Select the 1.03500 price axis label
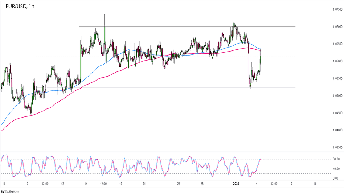The width and height of the screenshot is (344, 193). tap(337, 147)
